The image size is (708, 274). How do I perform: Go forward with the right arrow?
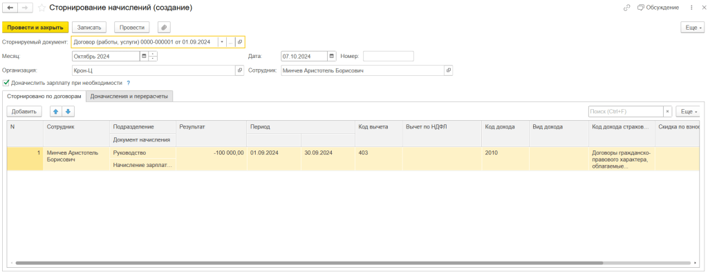click(25, 8)
